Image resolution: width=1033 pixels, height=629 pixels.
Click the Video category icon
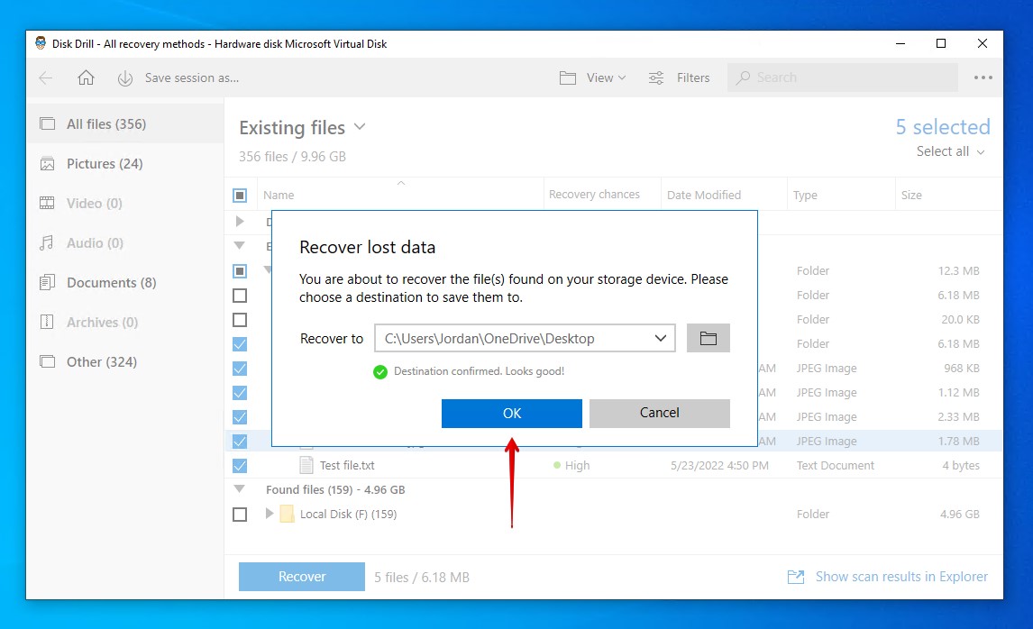click(48, 203)
